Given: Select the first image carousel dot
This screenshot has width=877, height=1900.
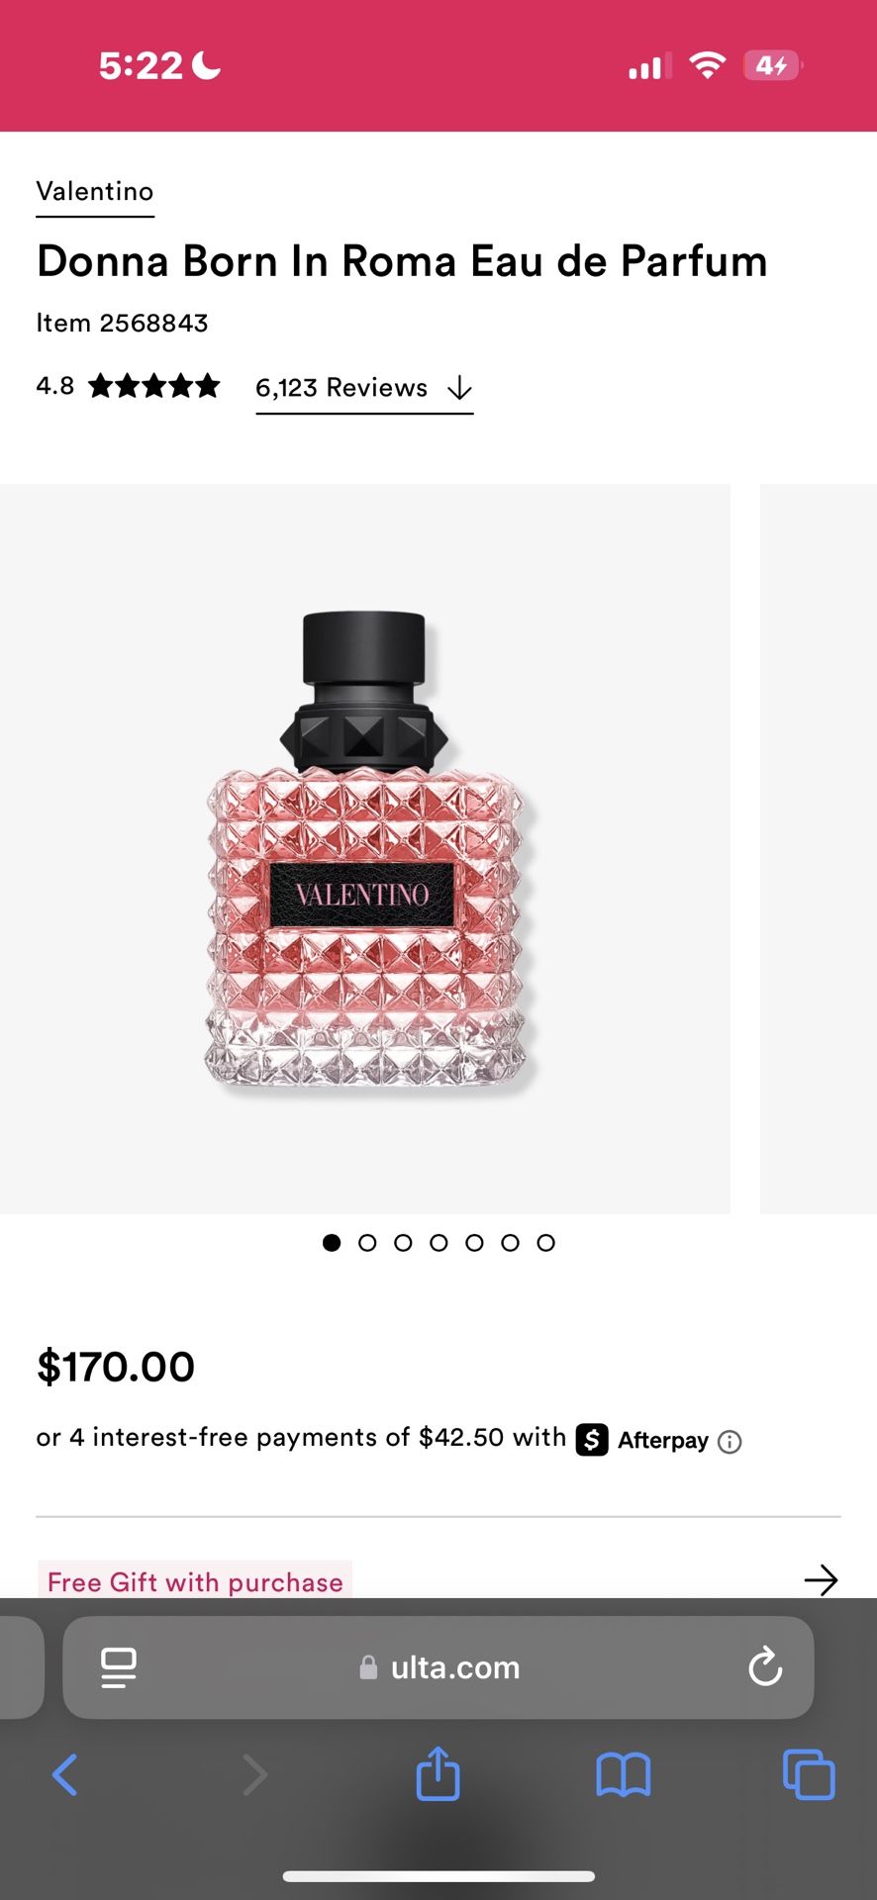Looking at the screenshot, I should (x=332, y=1243).
